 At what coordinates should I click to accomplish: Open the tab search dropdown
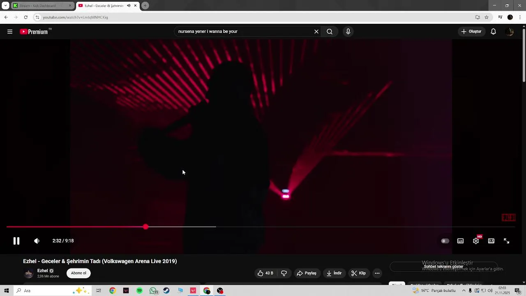(5, 6)
